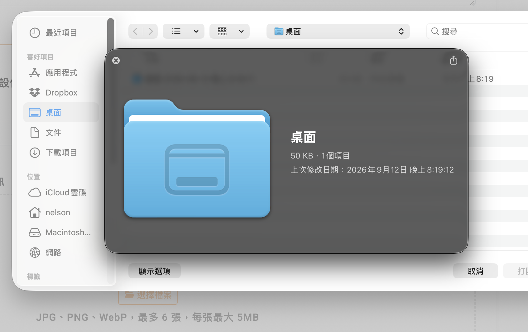
Task: Click the Documents page icon
Action: [x=35, y=133]
